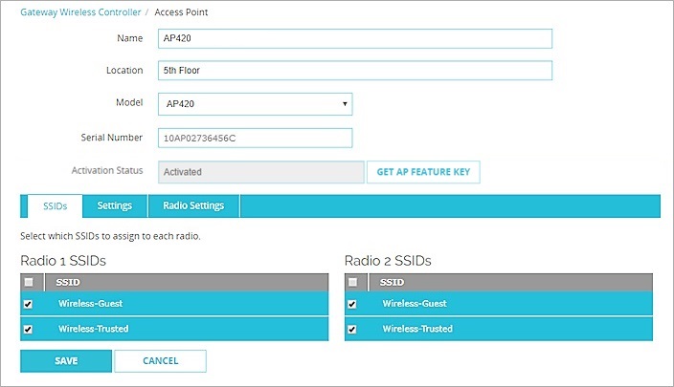The height and width of the screenshot is (387, 674).
Task: Click the Activation Status field
Action: 260,172
